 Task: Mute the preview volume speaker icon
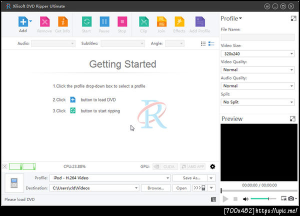[x=245, y=199]
